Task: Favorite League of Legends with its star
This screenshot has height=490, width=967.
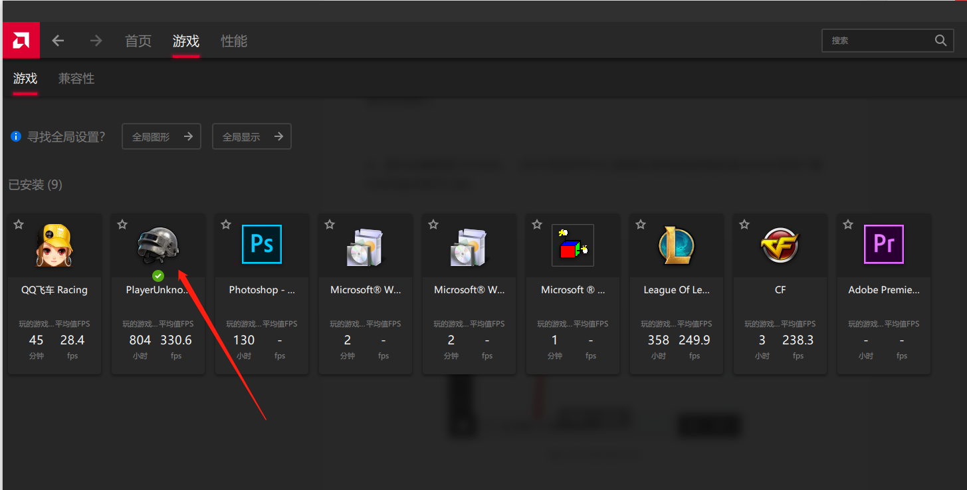Action: pyautogui.click(x=641, y=225)
